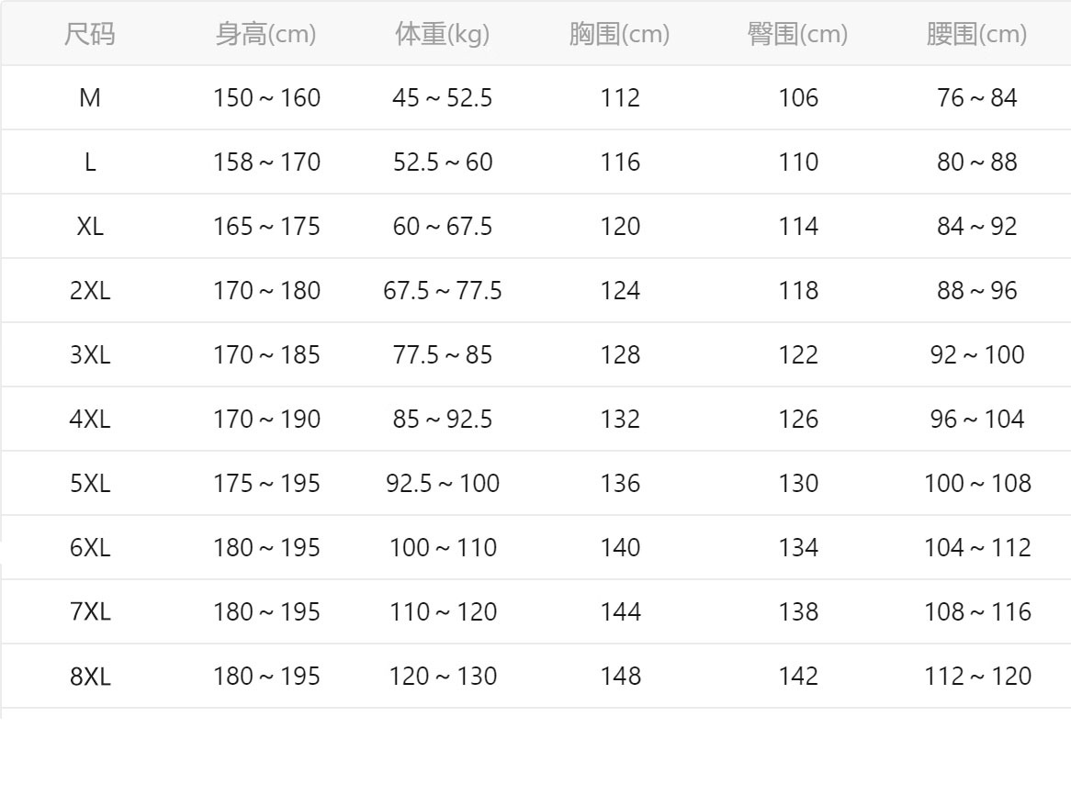Click waist cell 92 ~ 100
1071x795 pixels.
click(x=976, y=355)
